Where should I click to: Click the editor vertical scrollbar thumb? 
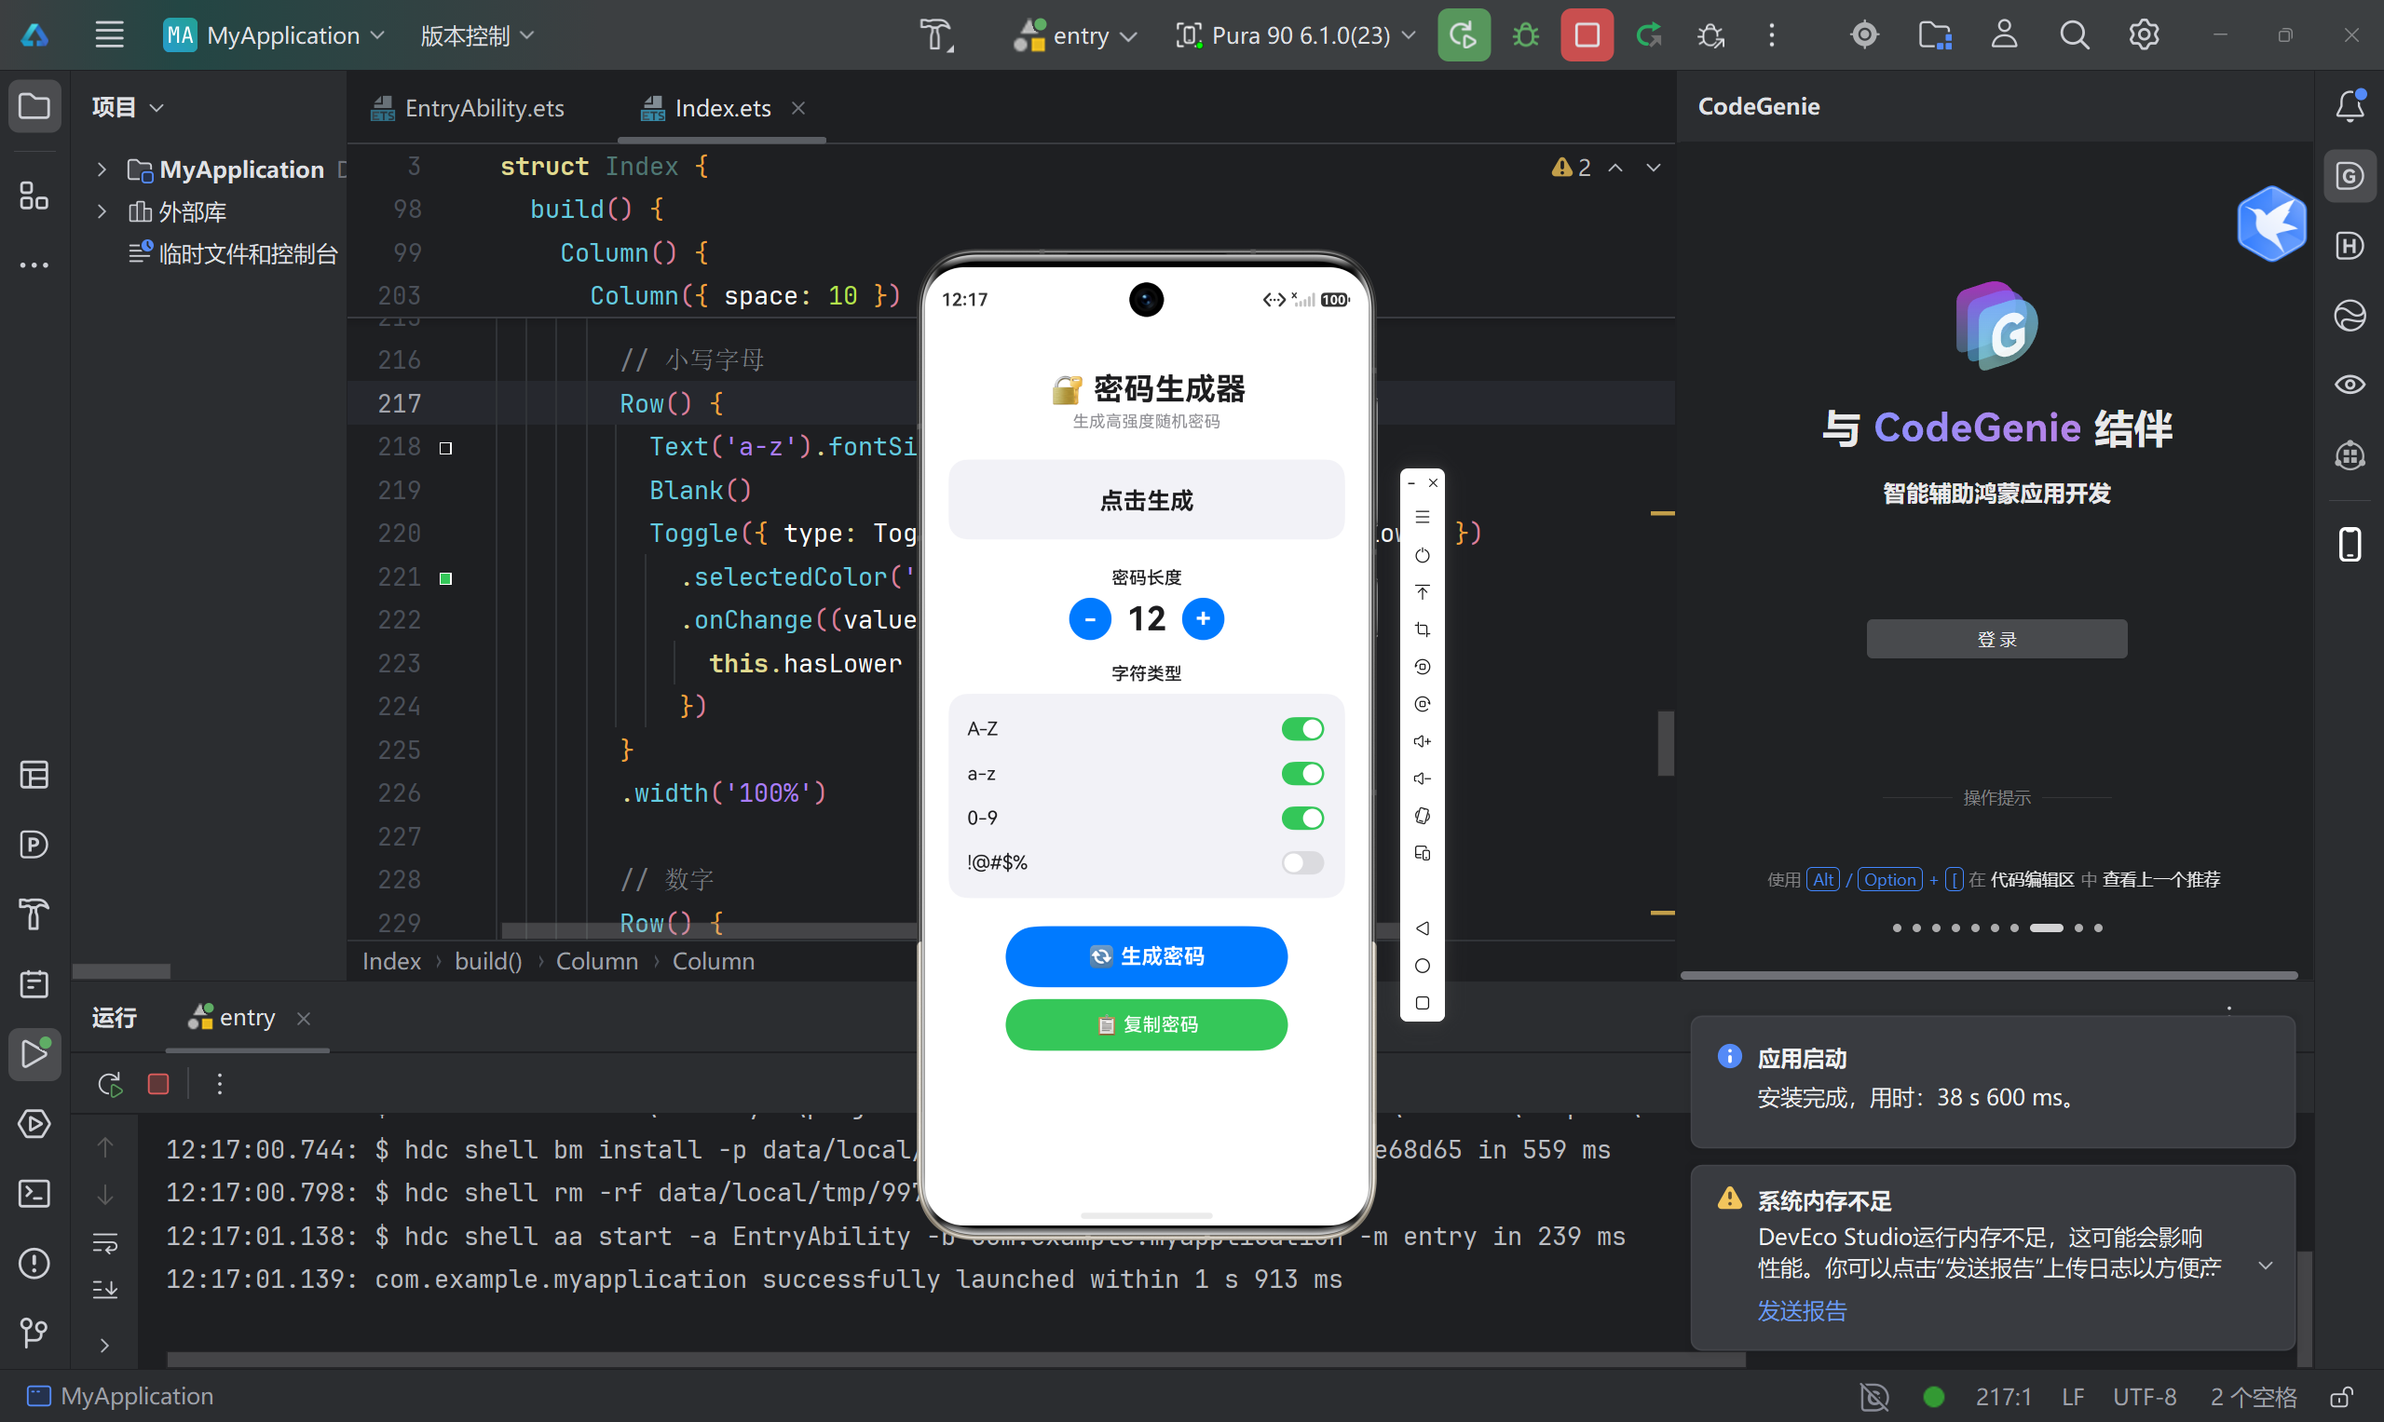pos(1665,742)
